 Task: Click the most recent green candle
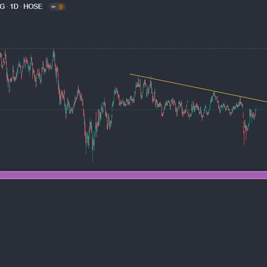[255, 111]
